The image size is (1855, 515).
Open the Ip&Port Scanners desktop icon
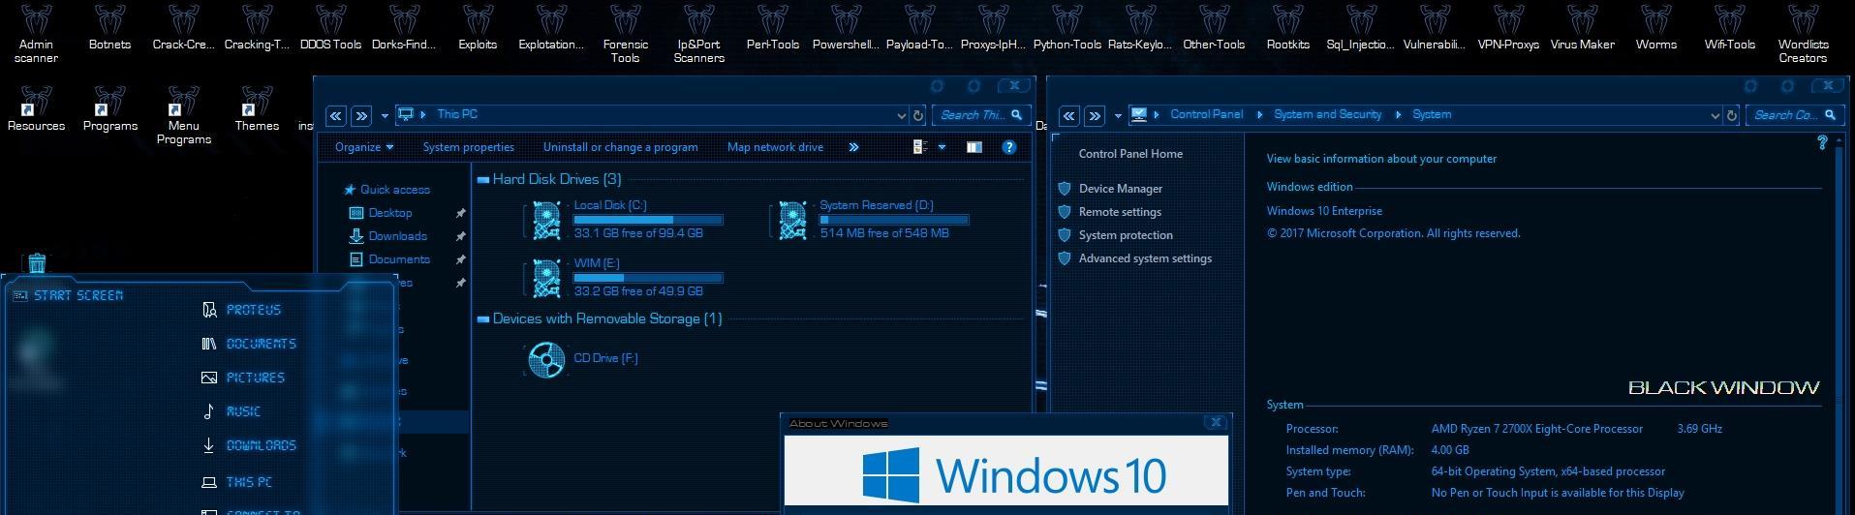(x=698, y=34)
